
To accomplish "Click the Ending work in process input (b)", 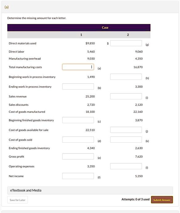I will [x=78, y=87].
